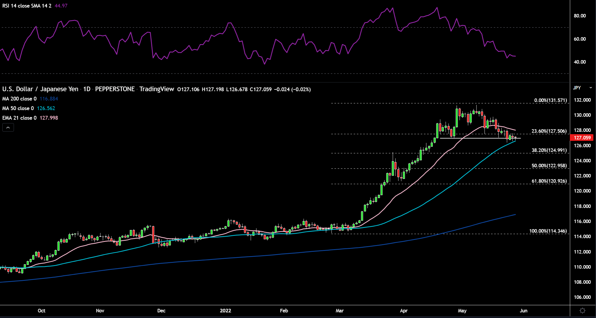The image size is (596, 318).
Task: Select the EMA 21 close indicator legend
Action: pos(19,118)
